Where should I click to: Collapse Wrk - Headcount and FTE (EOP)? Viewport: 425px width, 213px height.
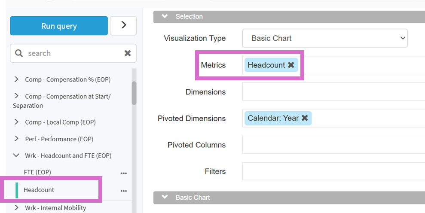17,155
